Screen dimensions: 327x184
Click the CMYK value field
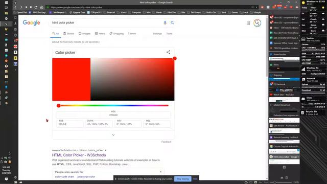coord(98,124)
